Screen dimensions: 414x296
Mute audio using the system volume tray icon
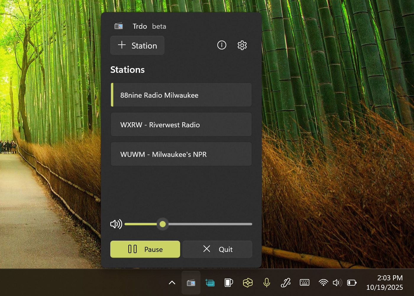[x=337, y=283]
